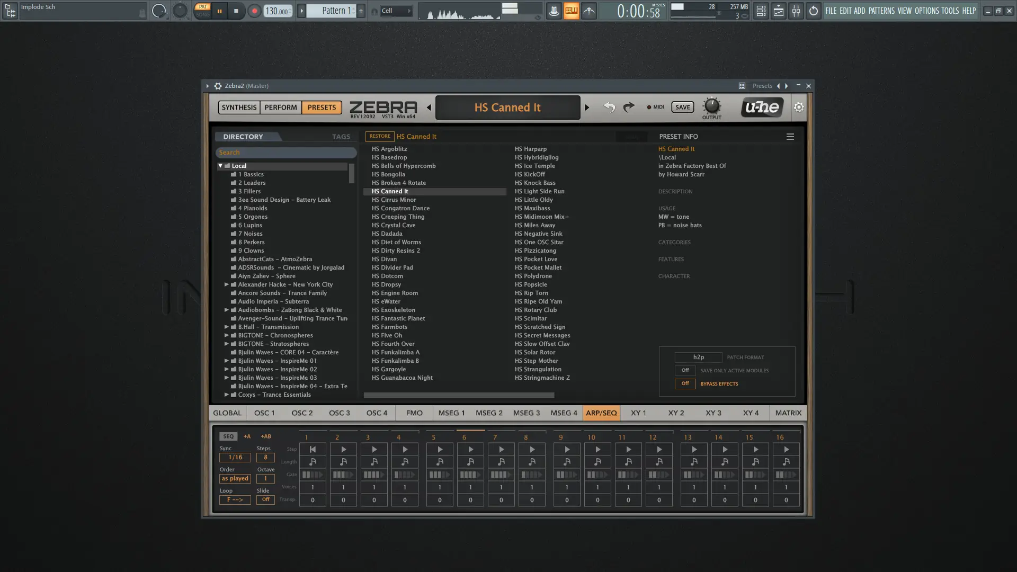
Task: Click the undo arrow icon in Zebra
Action: pos(609,108)
